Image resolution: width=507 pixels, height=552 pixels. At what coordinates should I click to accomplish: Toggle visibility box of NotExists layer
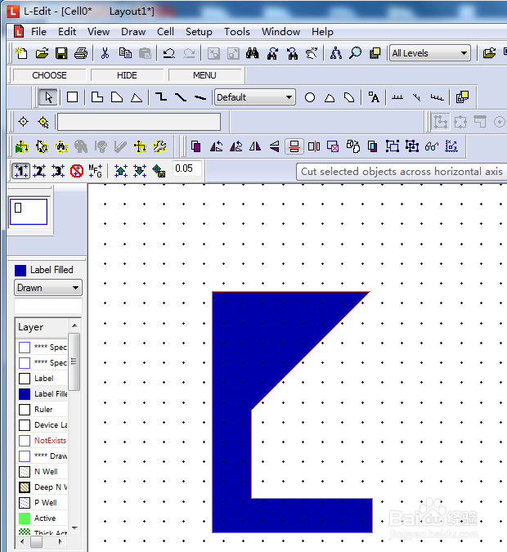(25, 441)
